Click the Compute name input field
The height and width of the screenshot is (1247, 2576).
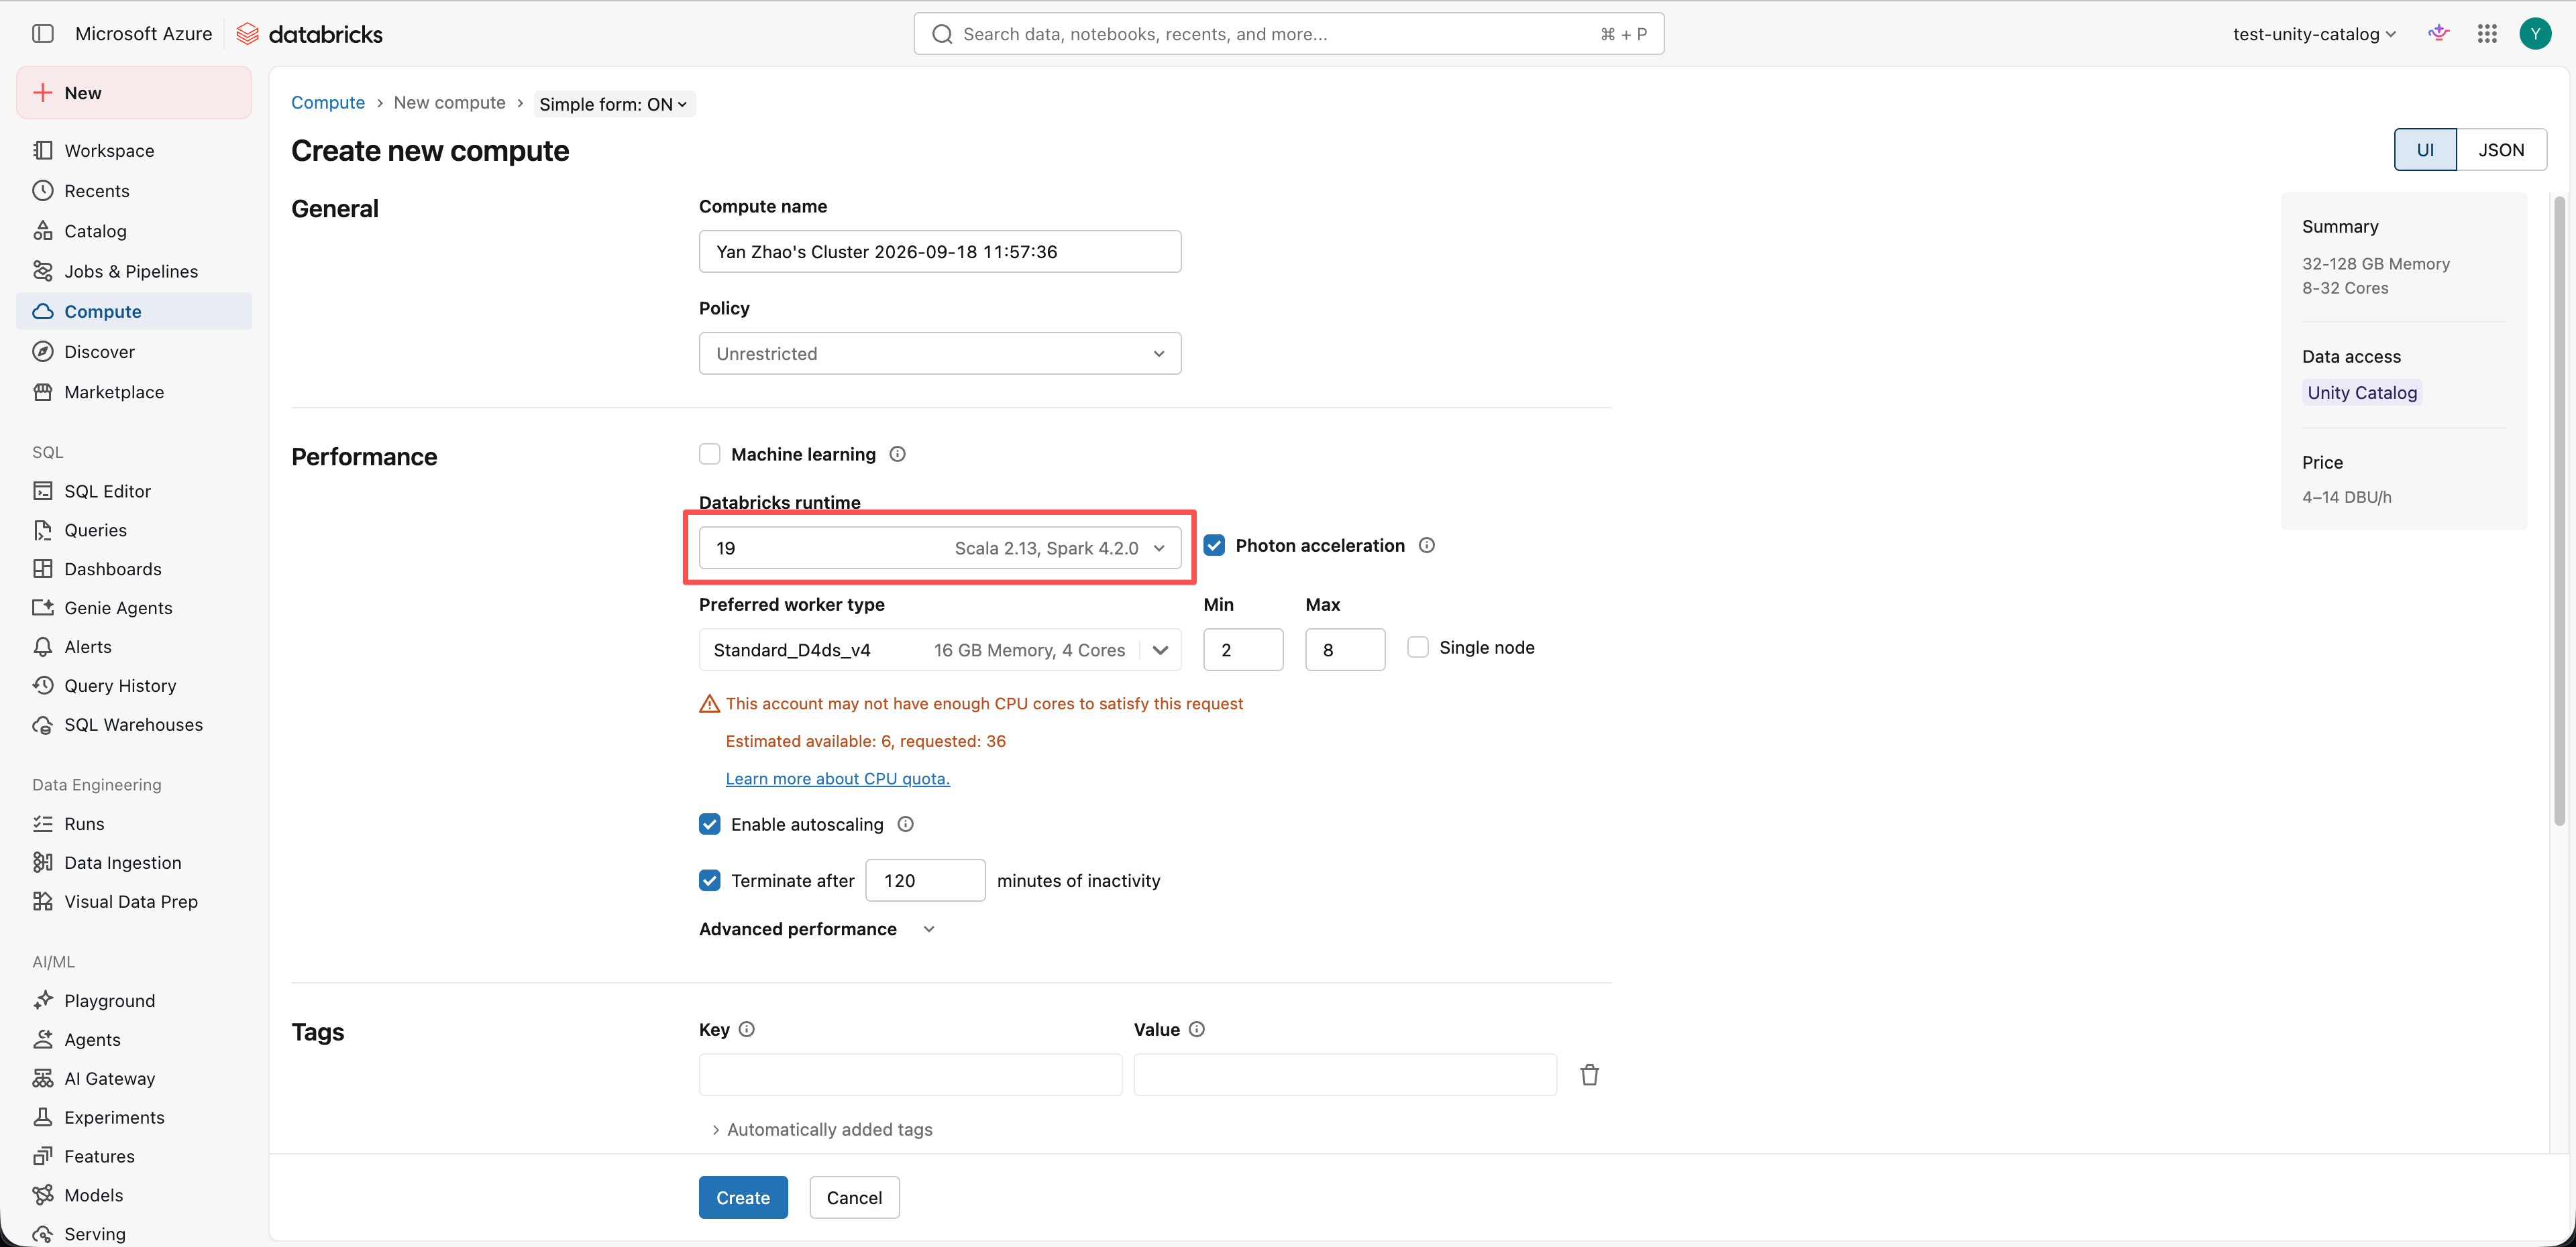pos(940,251)
